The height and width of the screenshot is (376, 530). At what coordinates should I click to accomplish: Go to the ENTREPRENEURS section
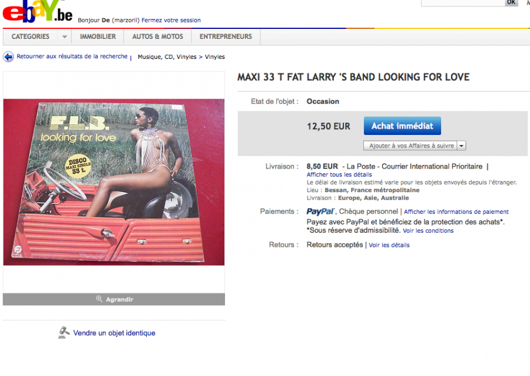[226, 37]
